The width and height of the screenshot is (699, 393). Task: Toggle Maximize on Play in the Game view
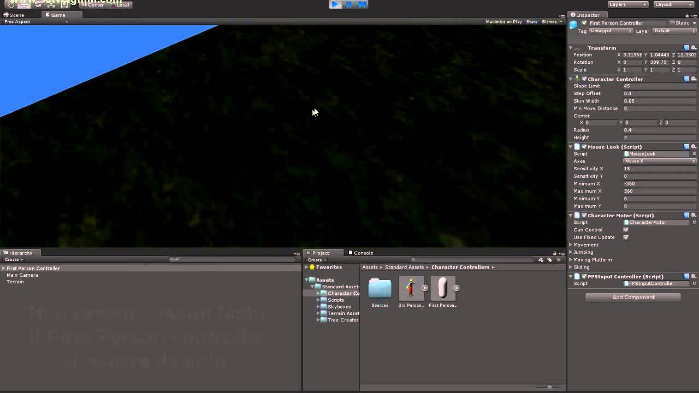(x=503, y=22)
